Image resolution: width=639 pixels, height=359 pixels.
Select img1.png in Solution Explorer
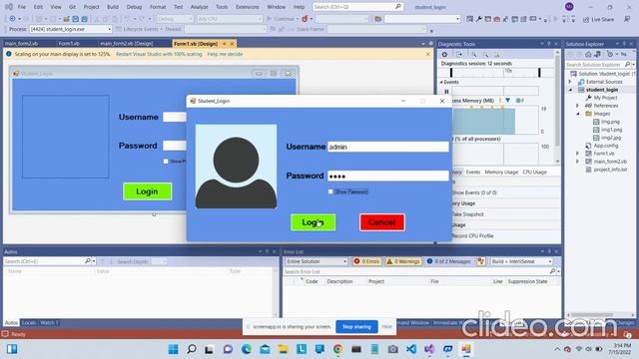click(611, 130)
